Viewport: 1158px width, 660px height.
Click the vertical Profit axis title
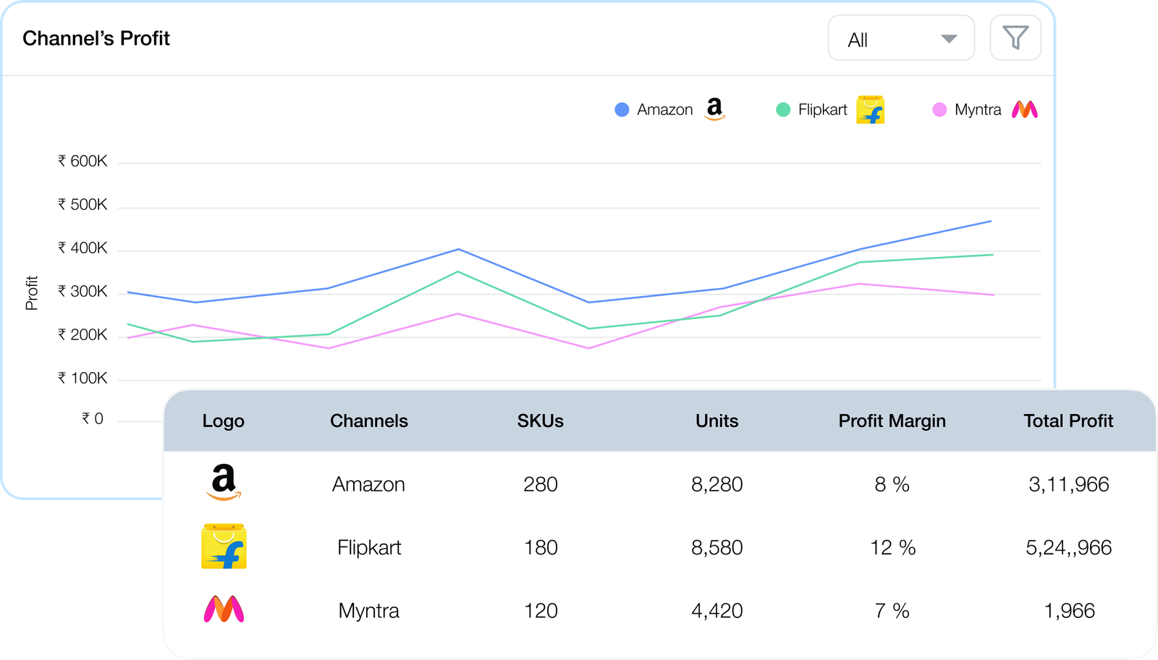[x=31, y=292]
